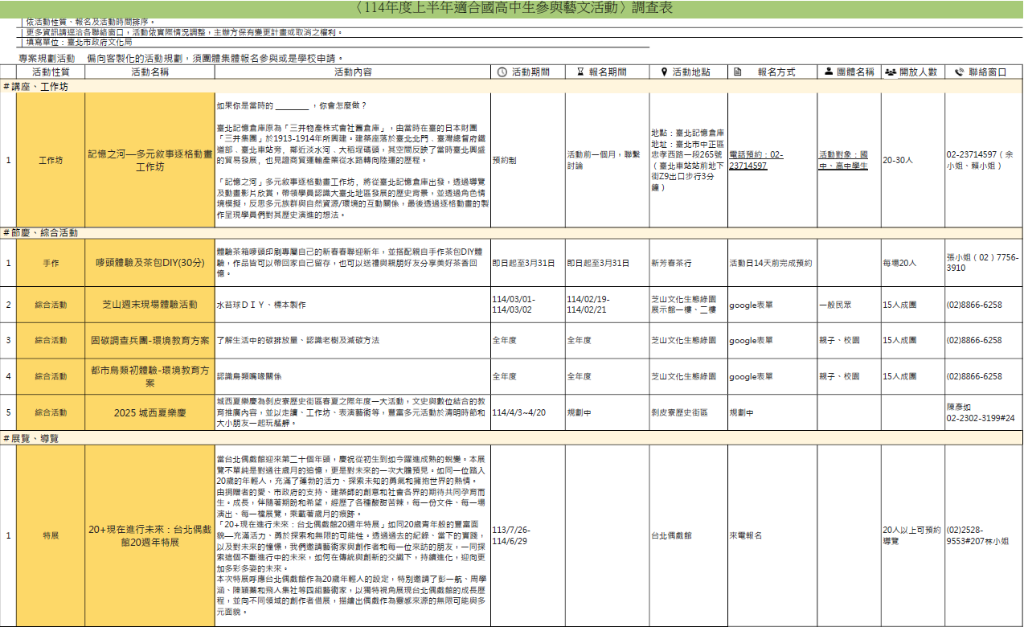Click the group icon beside 開放人數
The height and width of the screenshot is (627, 1024).
tap(891, 72)
